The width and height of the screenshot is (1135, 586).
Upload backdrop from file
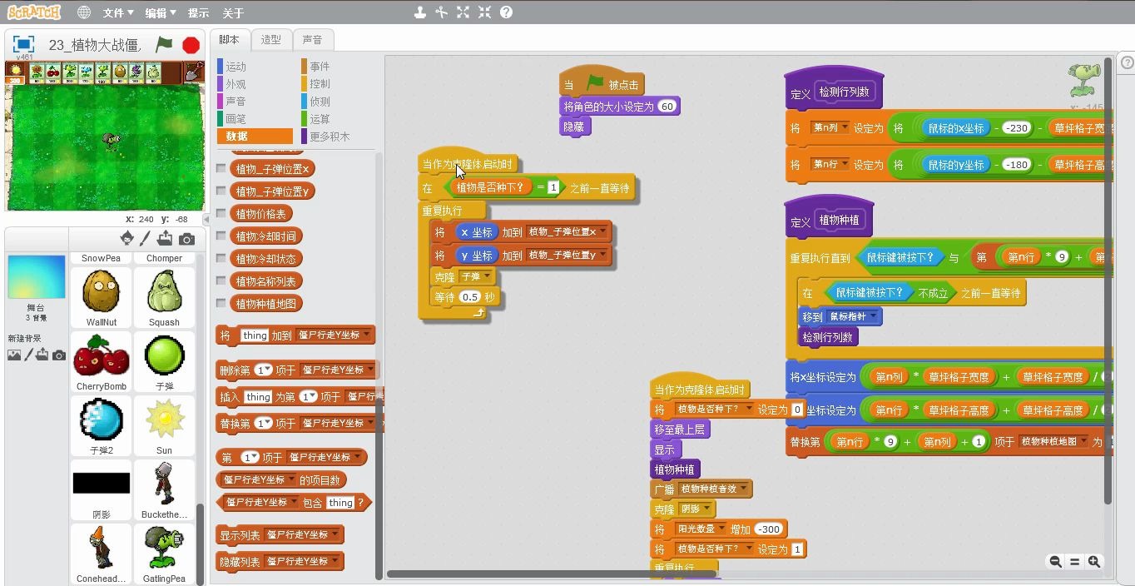(42, 355)
